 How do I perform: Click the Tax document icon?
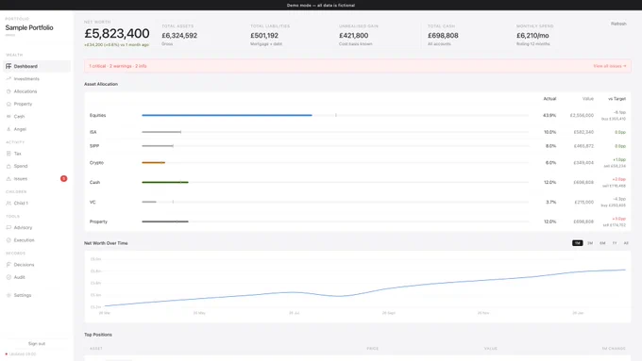pos(8,154)
